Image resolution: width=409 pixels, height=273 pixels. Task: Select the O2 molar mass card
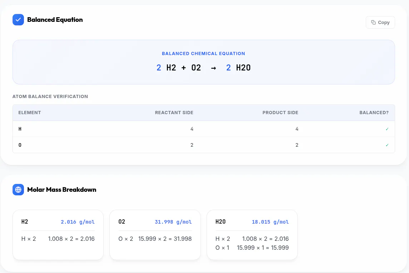pyautogui.click(x=155, y=235)
